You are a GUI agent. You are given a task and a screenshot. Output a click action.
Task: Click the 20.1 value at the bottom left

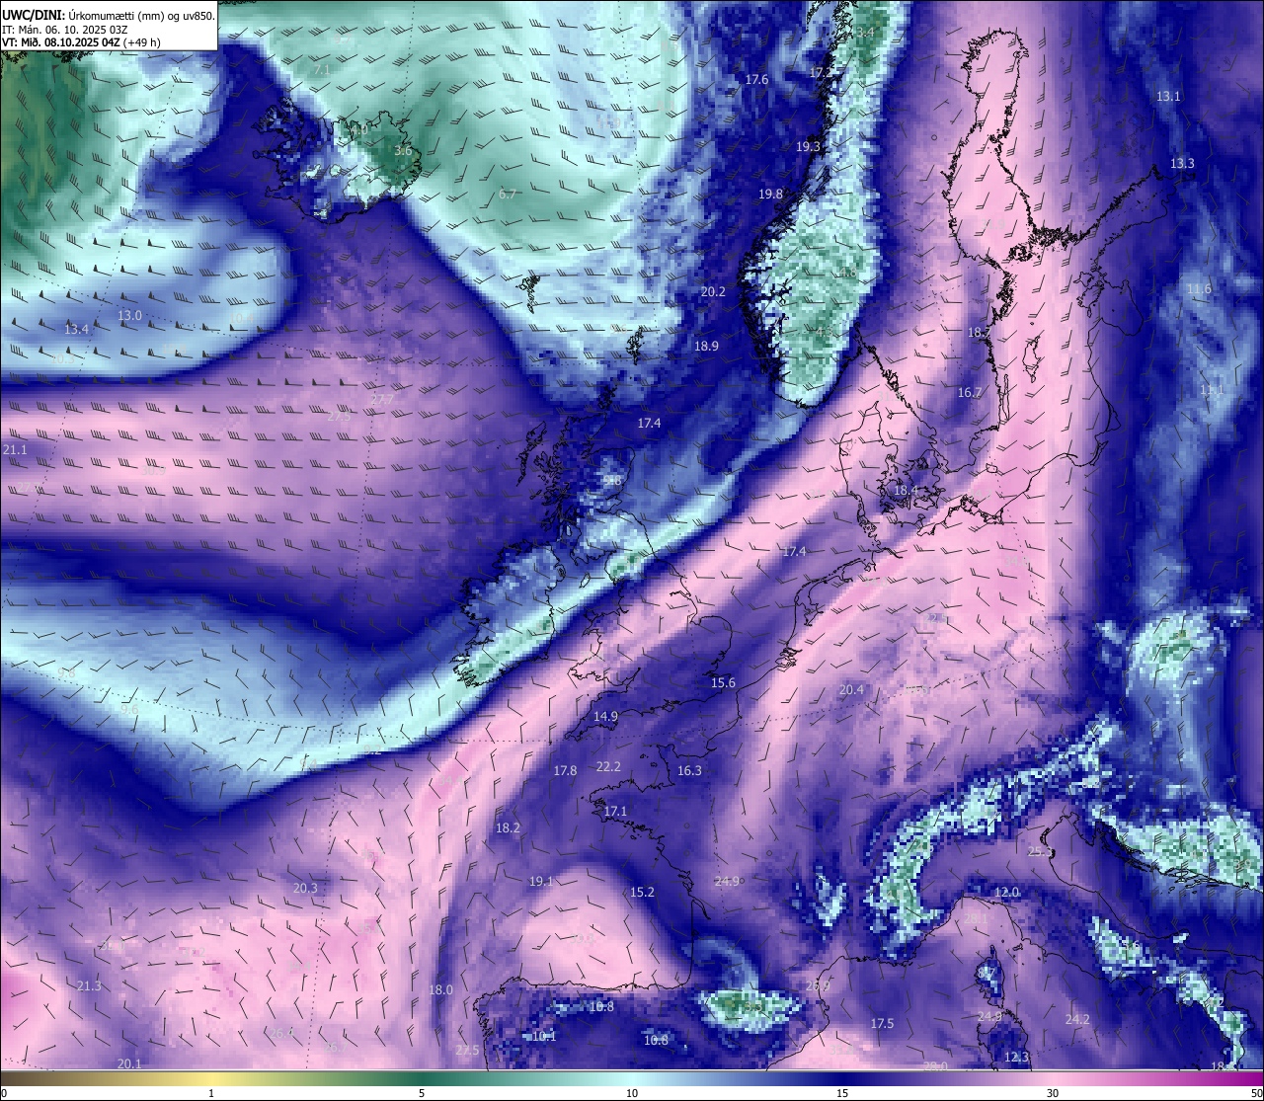point(129,1063)
